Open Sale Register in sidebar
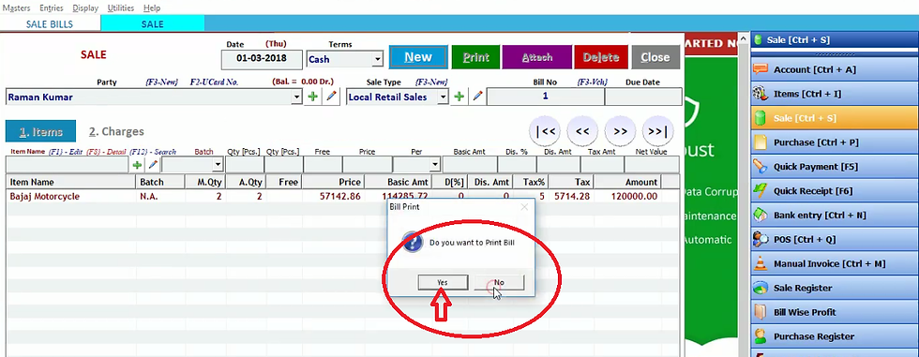Viewport: 919px width, 357px height. point(835,288)
